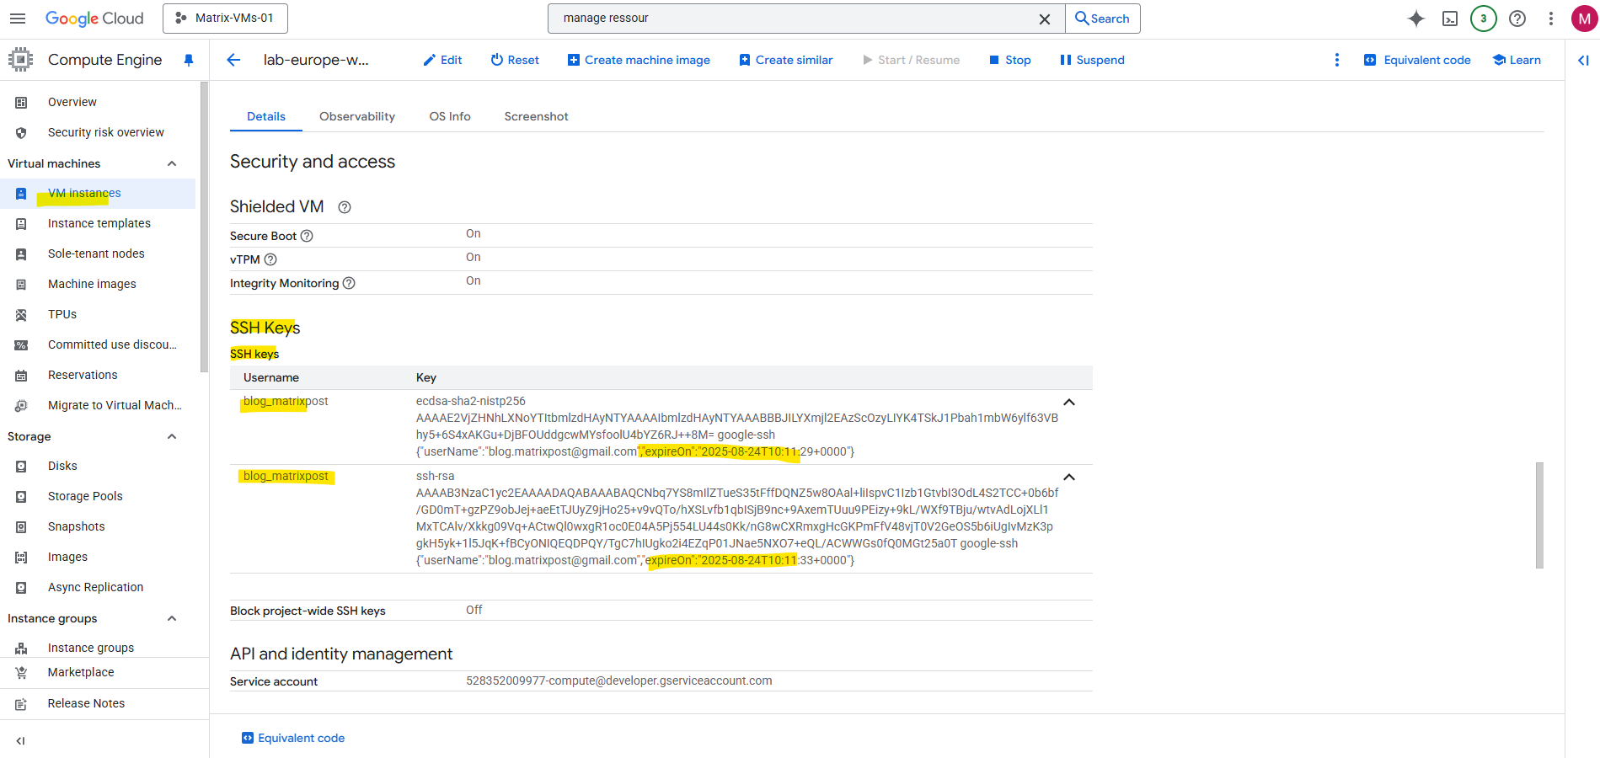Click Create similar
The image size is (1600, 758).
coord(785,60)
